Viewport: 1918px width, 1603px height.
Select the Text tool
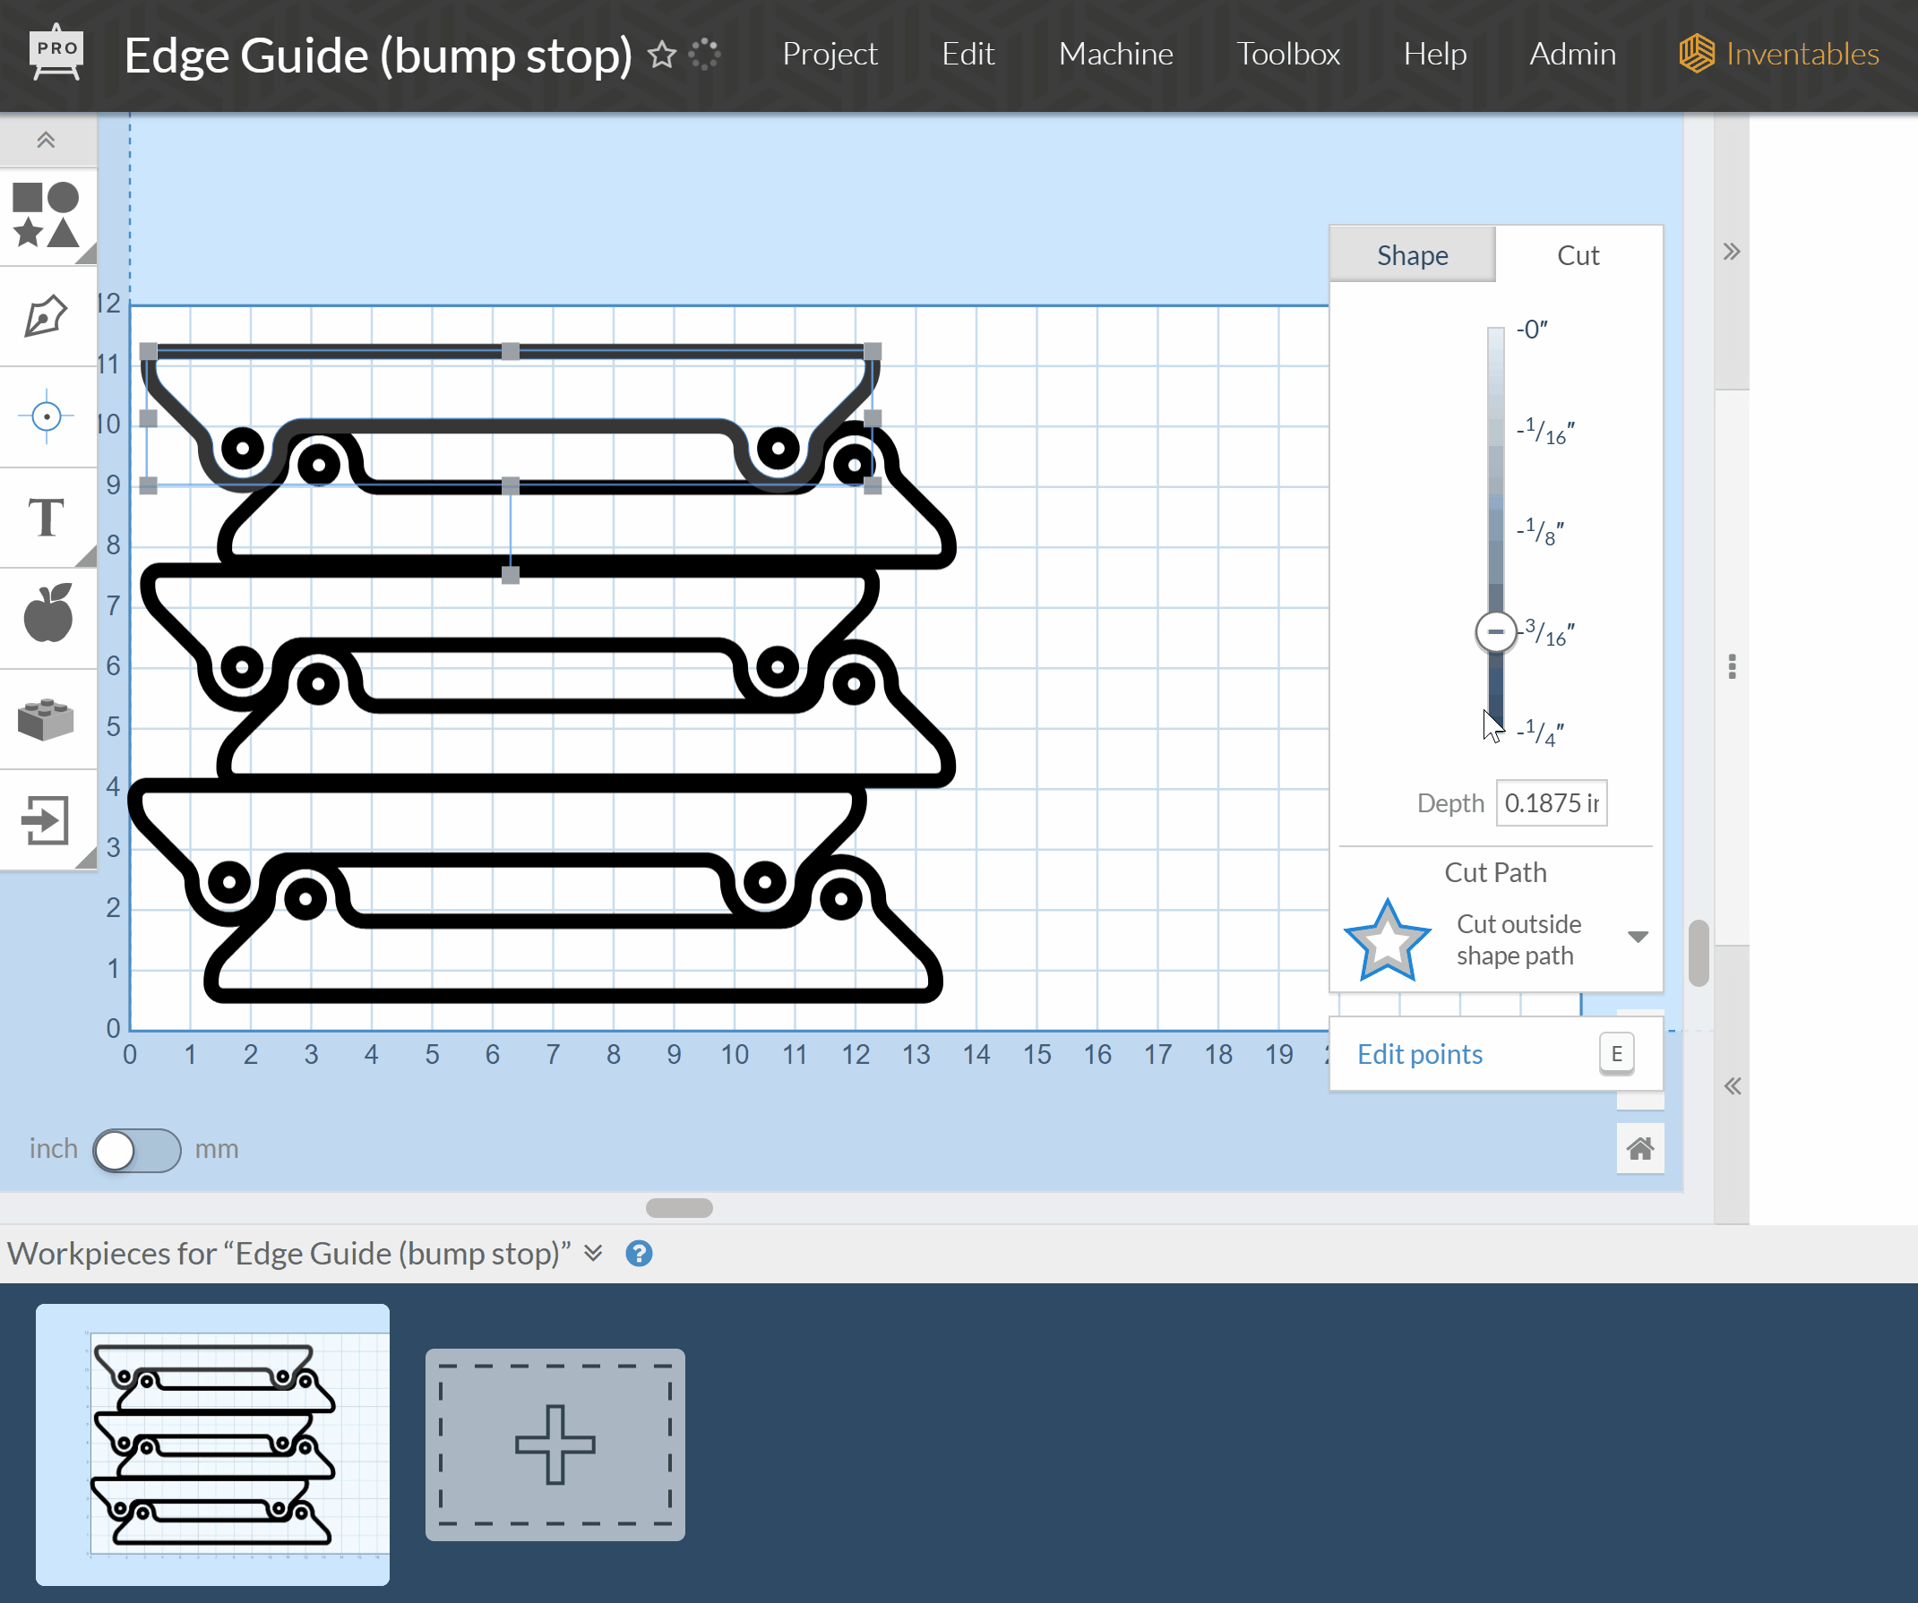coord(45,519)
